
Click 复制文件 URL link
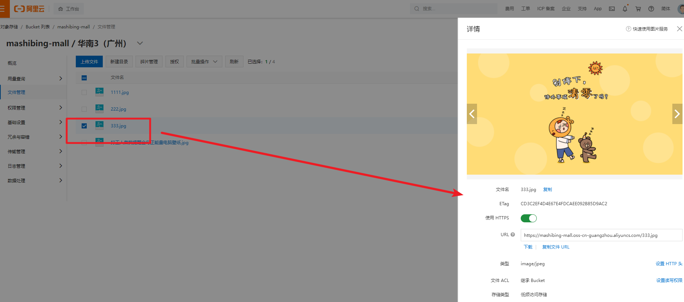556,247
